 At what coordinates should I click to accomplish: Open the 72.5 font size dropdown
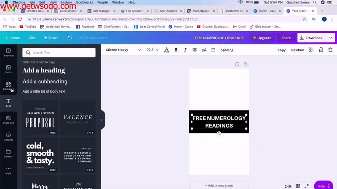[152, 50]
